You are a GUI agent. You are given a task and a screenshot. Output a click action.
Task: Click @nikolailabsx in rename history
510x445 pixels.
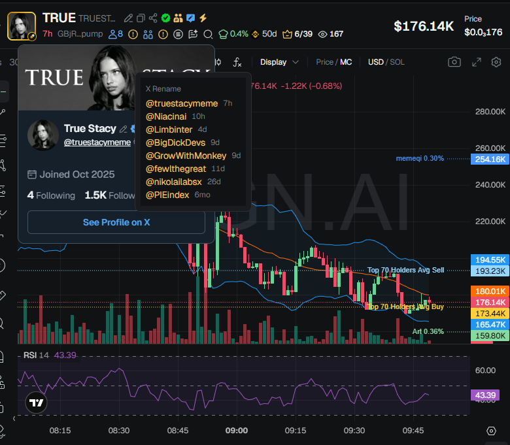(x=174, y=182)
